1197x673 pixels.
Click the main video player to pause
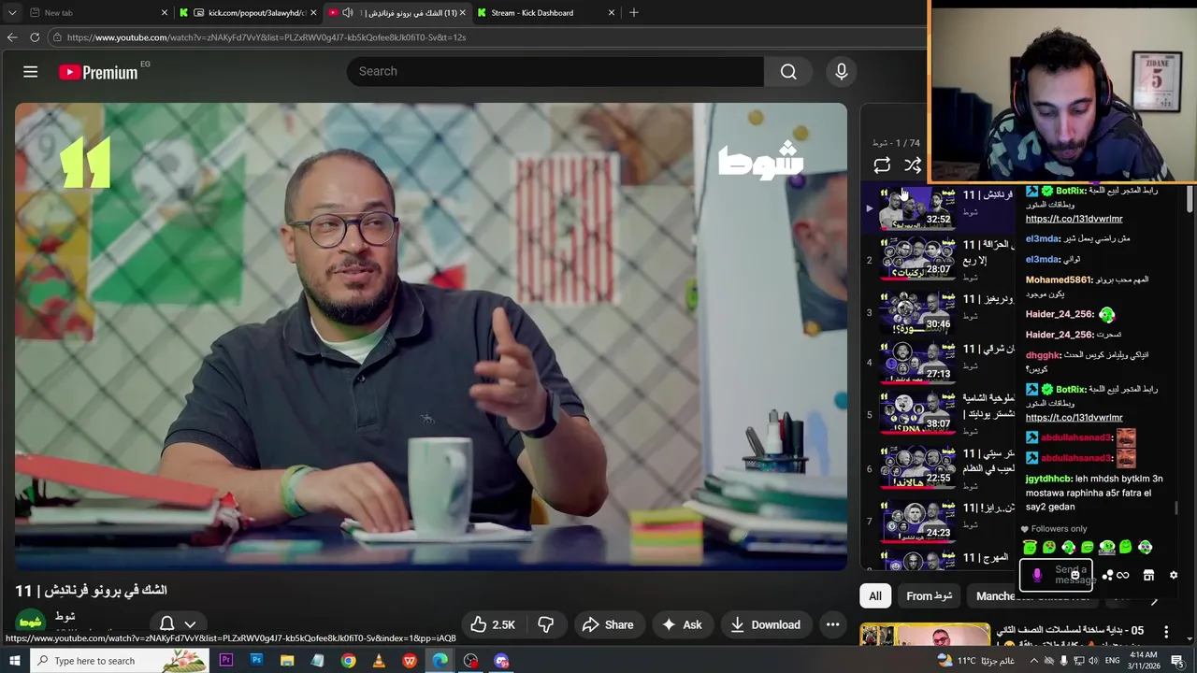[x=431, y=336]
